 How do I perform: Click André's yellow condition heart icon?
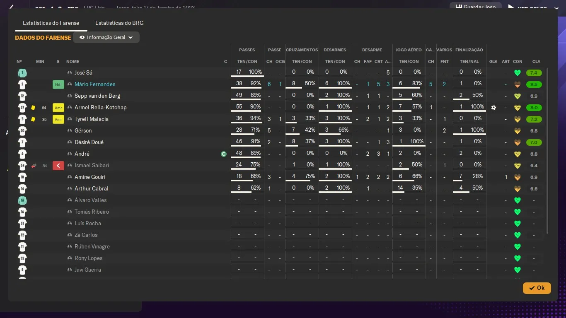[517, 154]
